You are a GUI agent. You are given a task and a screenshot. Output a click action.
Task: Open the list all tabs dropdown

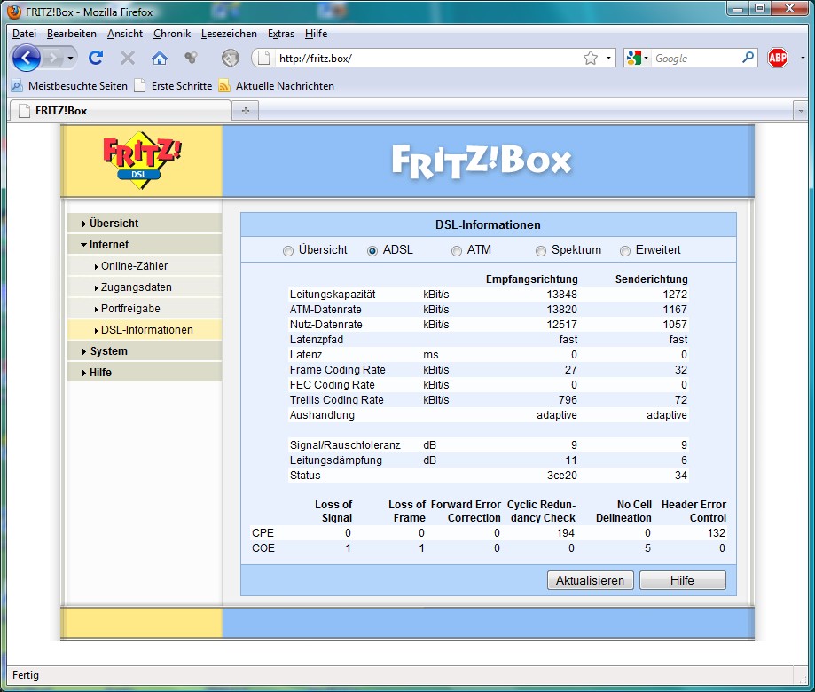[801, 111]
